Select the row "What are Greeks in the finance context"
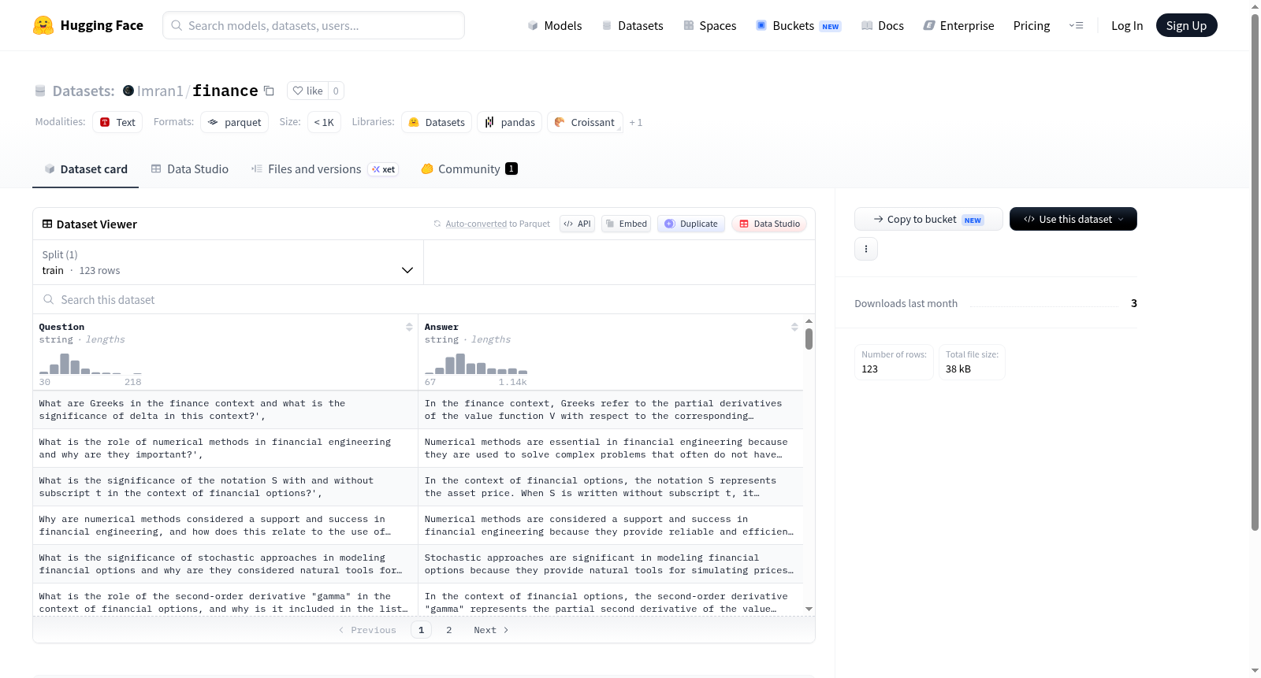The height and width of the screenshot is (678, 1261). click(x=418, y=409)
